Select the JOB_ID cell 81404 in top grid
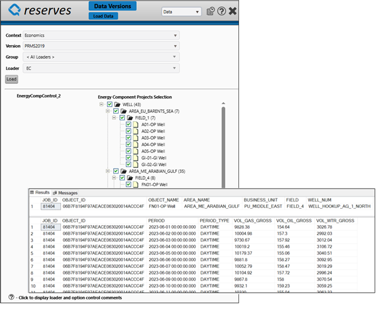The image size is (379, 311). (x=50, y=206)
